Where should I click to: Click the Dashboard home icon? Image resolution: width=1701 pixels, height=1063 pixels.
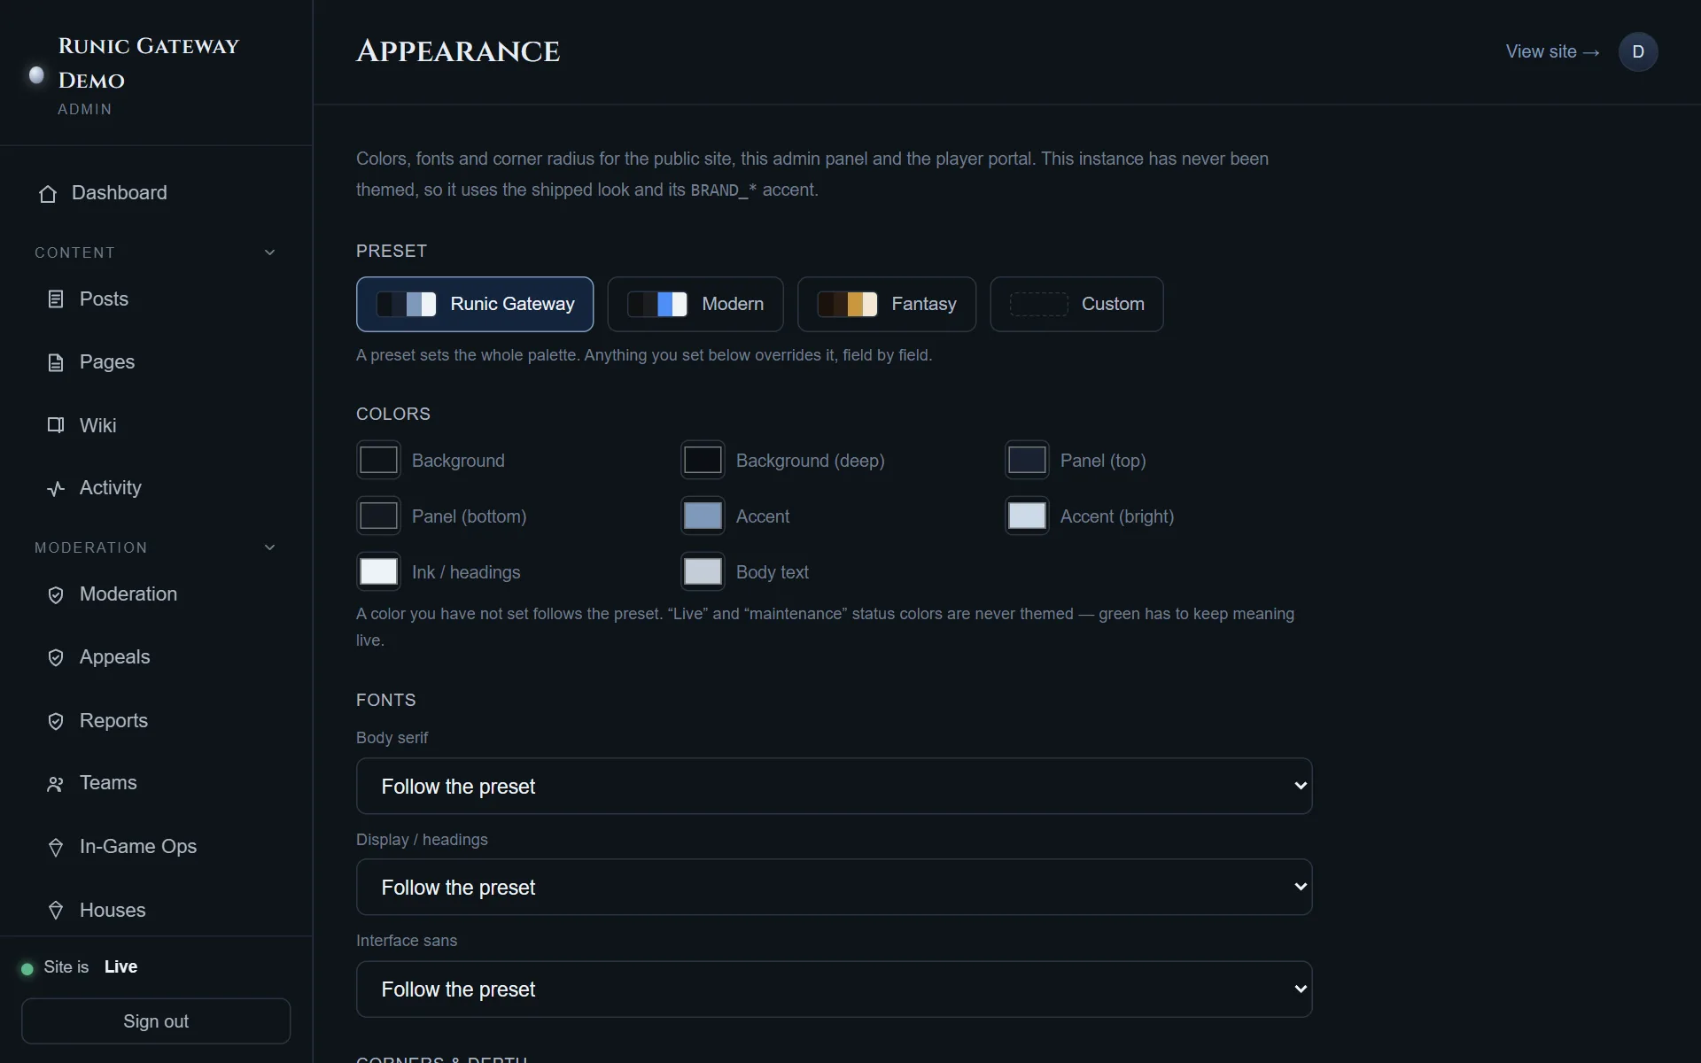(x=48, y=193)
